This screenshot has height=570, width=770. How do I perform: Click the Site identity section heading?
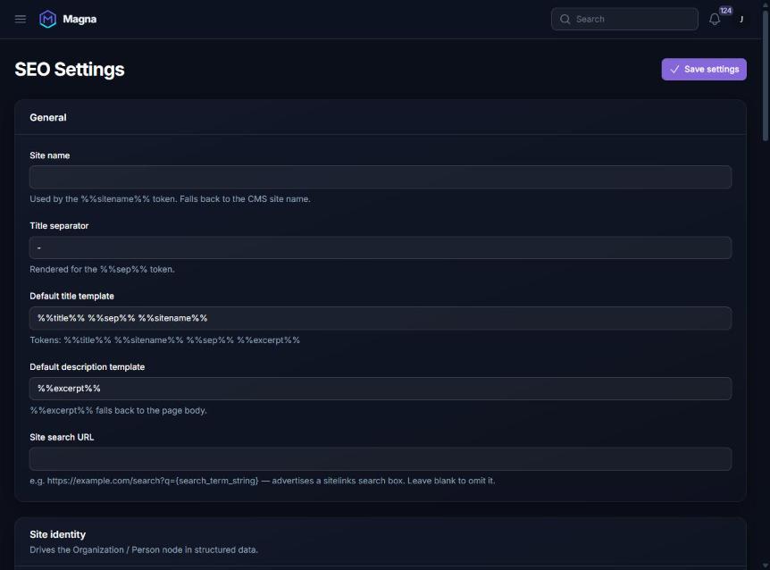(x=57, y=534)
